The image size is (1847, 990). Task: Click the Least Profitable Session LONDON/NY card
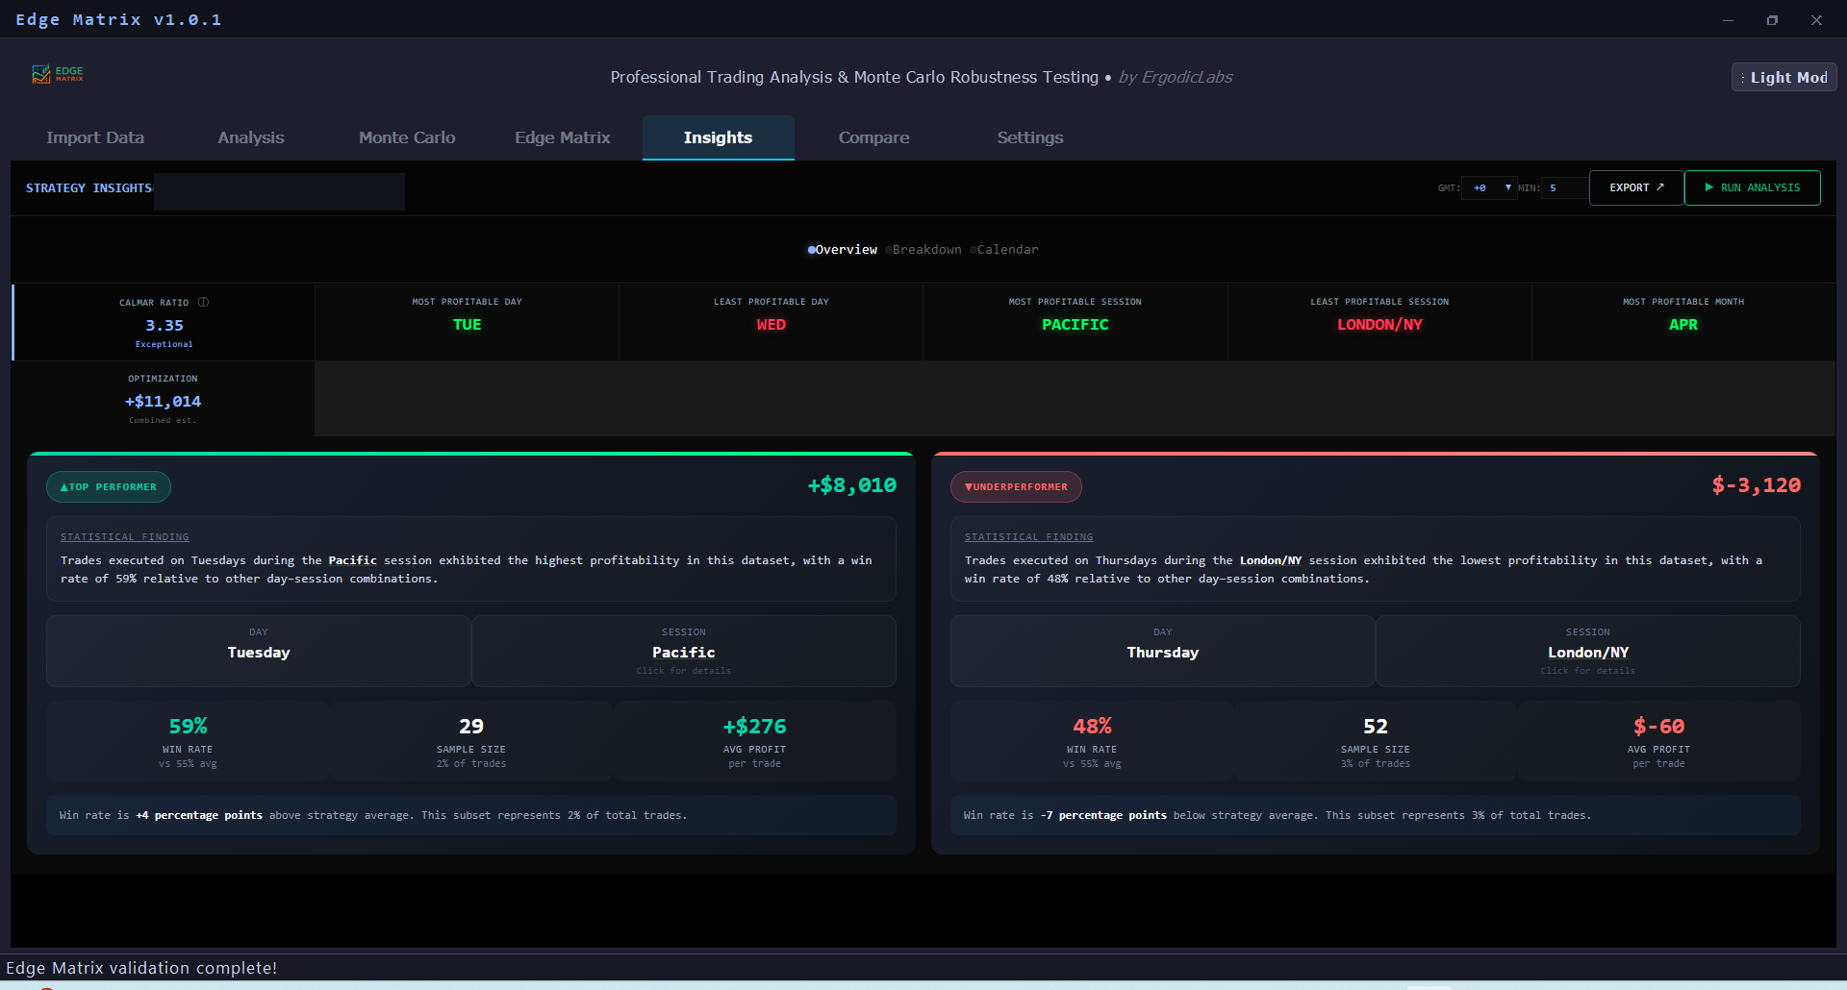[x=1379, y=322]
